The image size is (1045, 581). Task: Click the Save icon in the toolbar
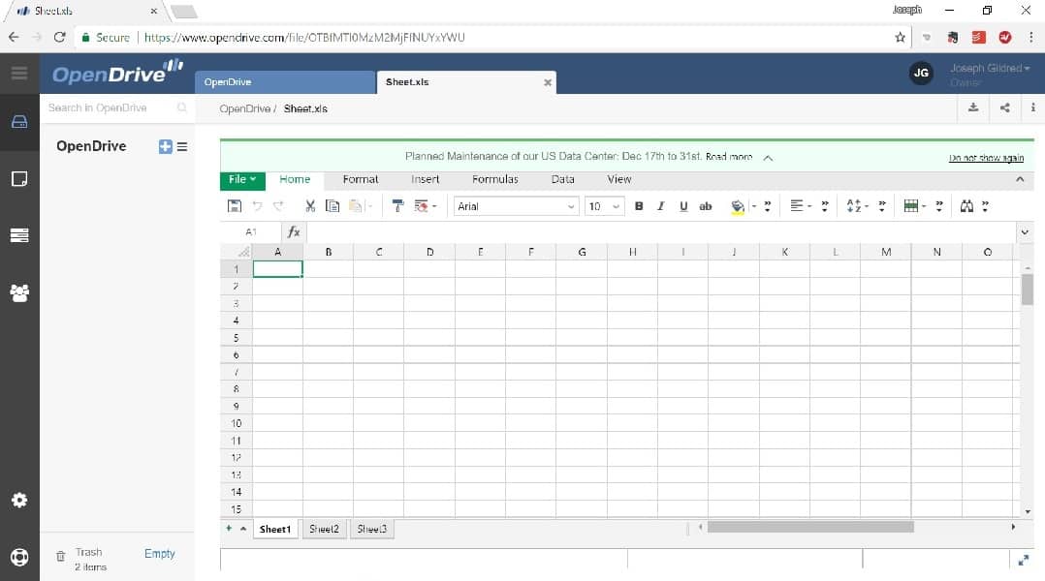pos(234,205)
